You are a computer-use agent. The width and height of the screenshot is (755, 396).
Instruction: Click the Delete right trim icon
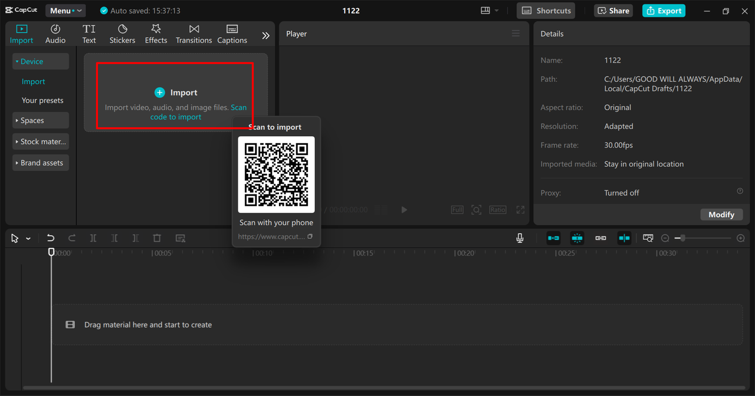pos(136,238)
